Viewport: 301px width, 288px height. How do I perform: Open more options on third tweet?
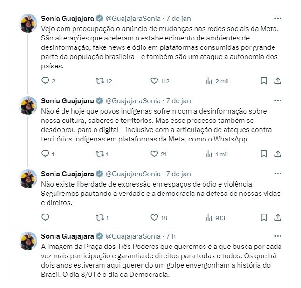(x=278, y=174)
